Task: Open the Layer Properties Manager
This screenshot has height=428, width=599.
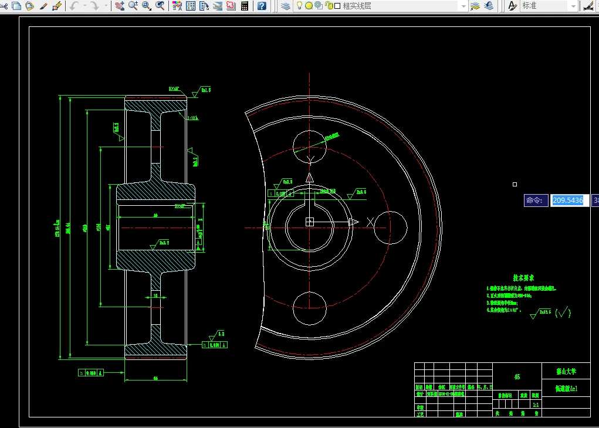Action: point(285,6)
